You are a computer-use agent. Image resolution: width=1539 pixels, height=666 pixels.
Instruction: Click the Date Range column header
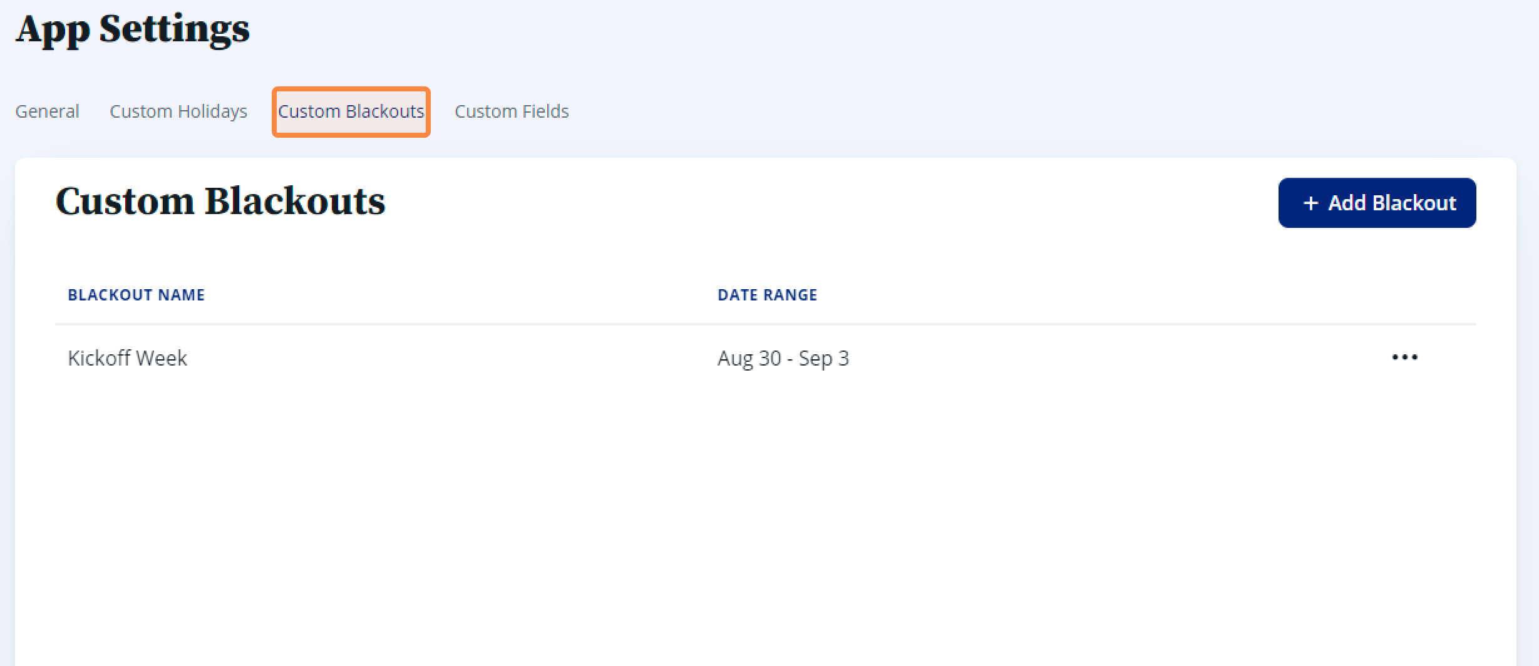(767, 295)
